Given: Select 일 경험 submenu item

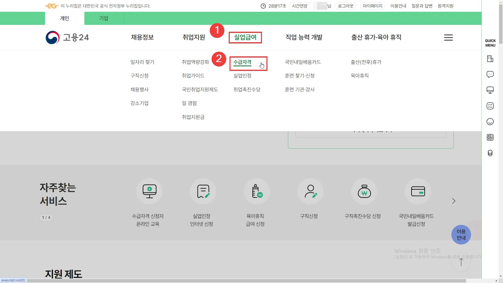Looking at the screenshot, I should pyautogui.click(x=189, y=103).
